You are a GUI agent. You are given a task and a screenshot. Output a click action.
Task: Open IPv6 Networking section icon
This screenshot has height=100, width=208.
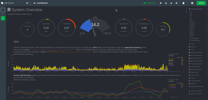[190, 58]
